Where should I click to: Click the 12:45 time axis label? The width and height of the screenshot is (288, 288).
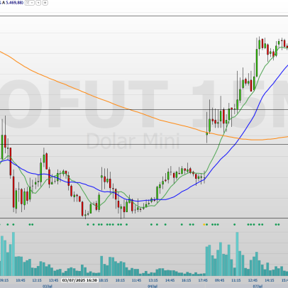[253, 280]
